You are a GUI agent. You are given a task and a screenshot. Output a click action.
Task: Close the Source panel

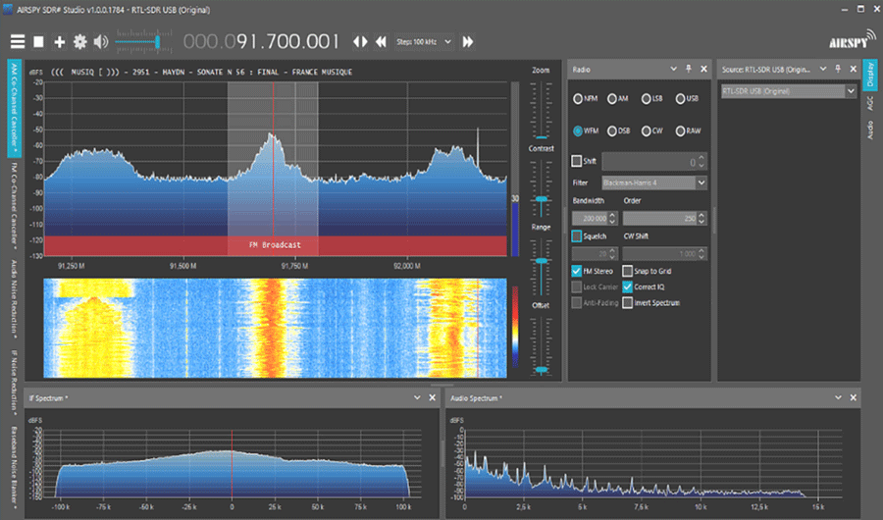(854, 69)
